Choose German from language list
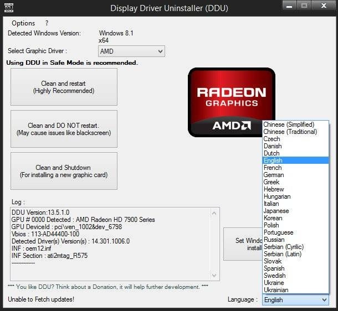This screenshot has width=338, height=311. click(x=295, y=175)
